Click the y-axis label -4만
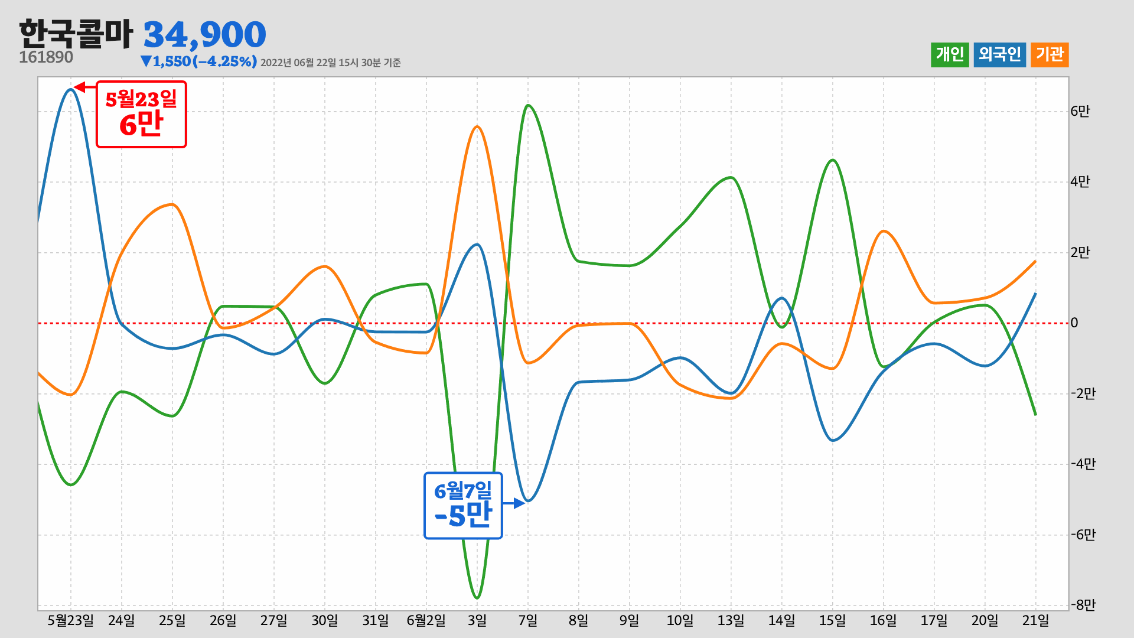Image resolution: width=1134 pixels, height=638 pixels. (x=1083, y=464)
